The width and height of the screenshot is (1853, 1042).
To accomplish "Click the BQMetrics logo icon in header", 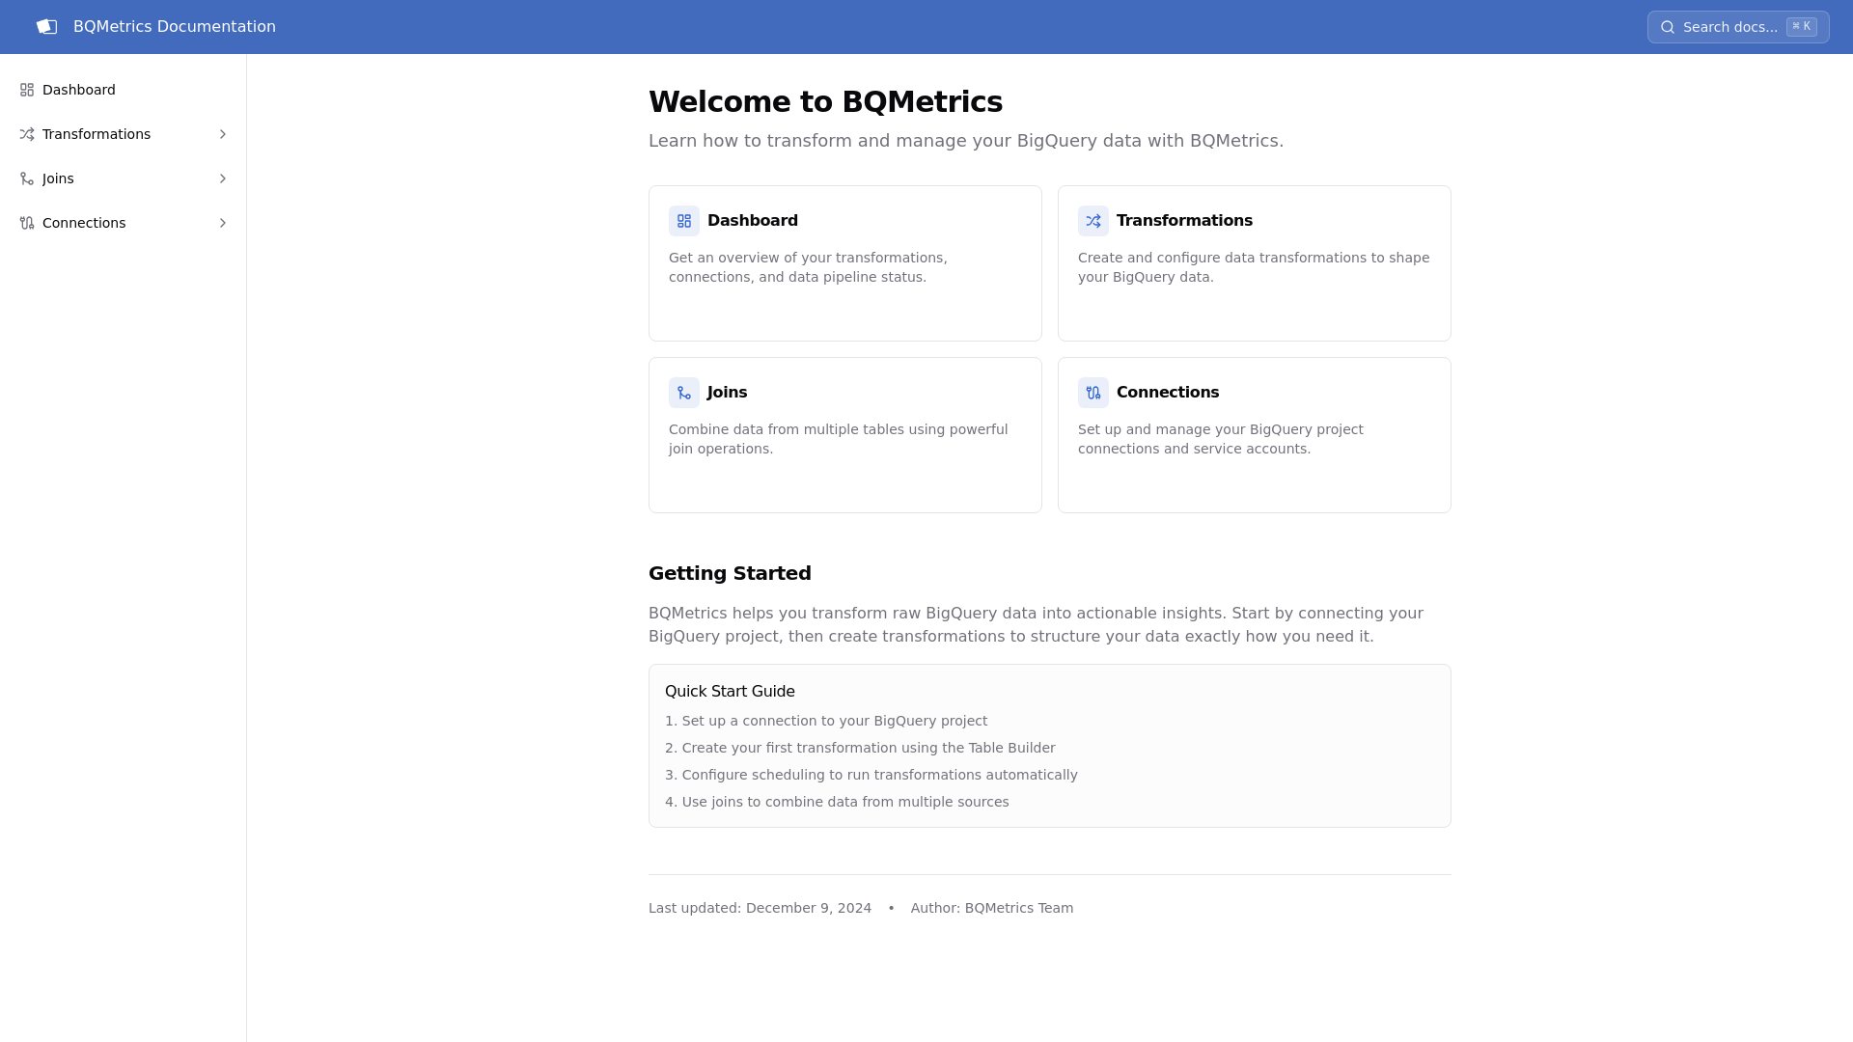I will click(46, 27).
